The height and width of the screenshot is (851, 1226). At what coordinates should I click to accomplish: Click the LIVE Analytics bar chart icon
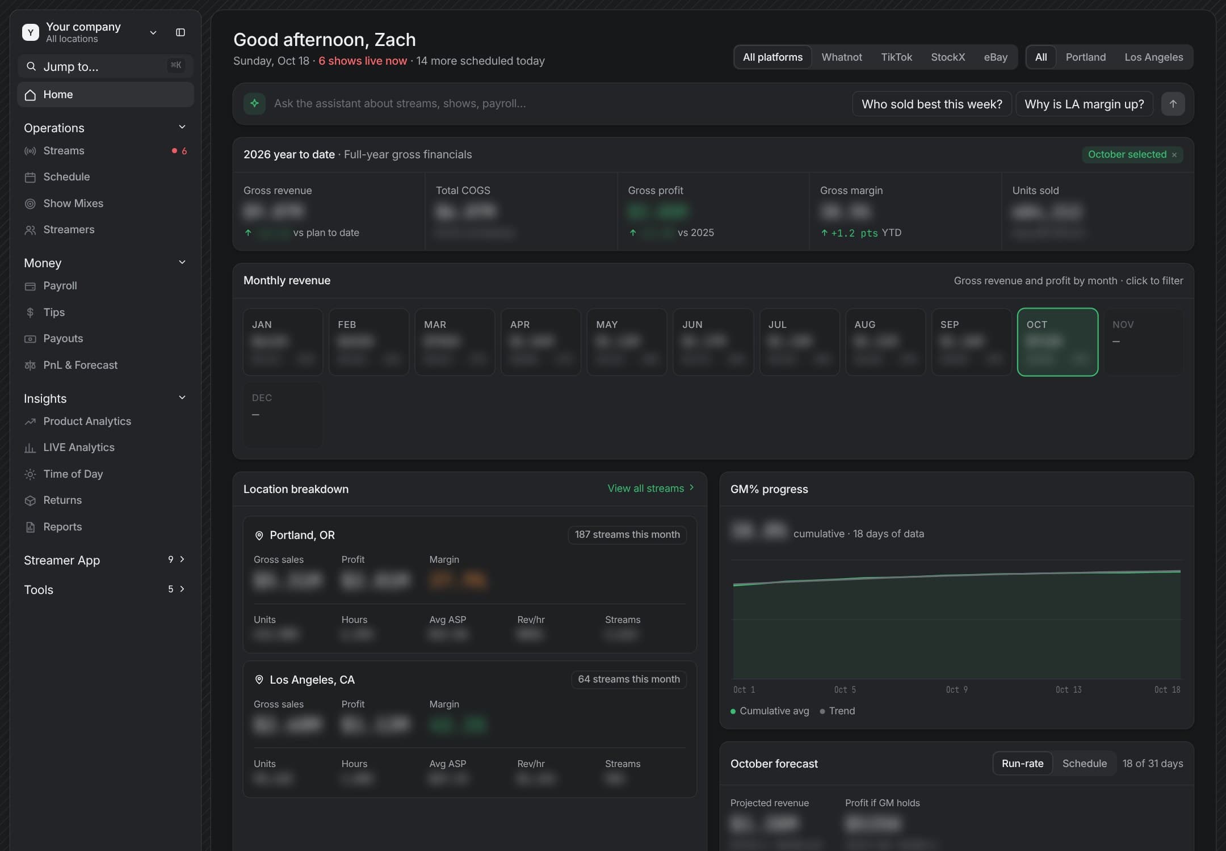coord(30,448)
